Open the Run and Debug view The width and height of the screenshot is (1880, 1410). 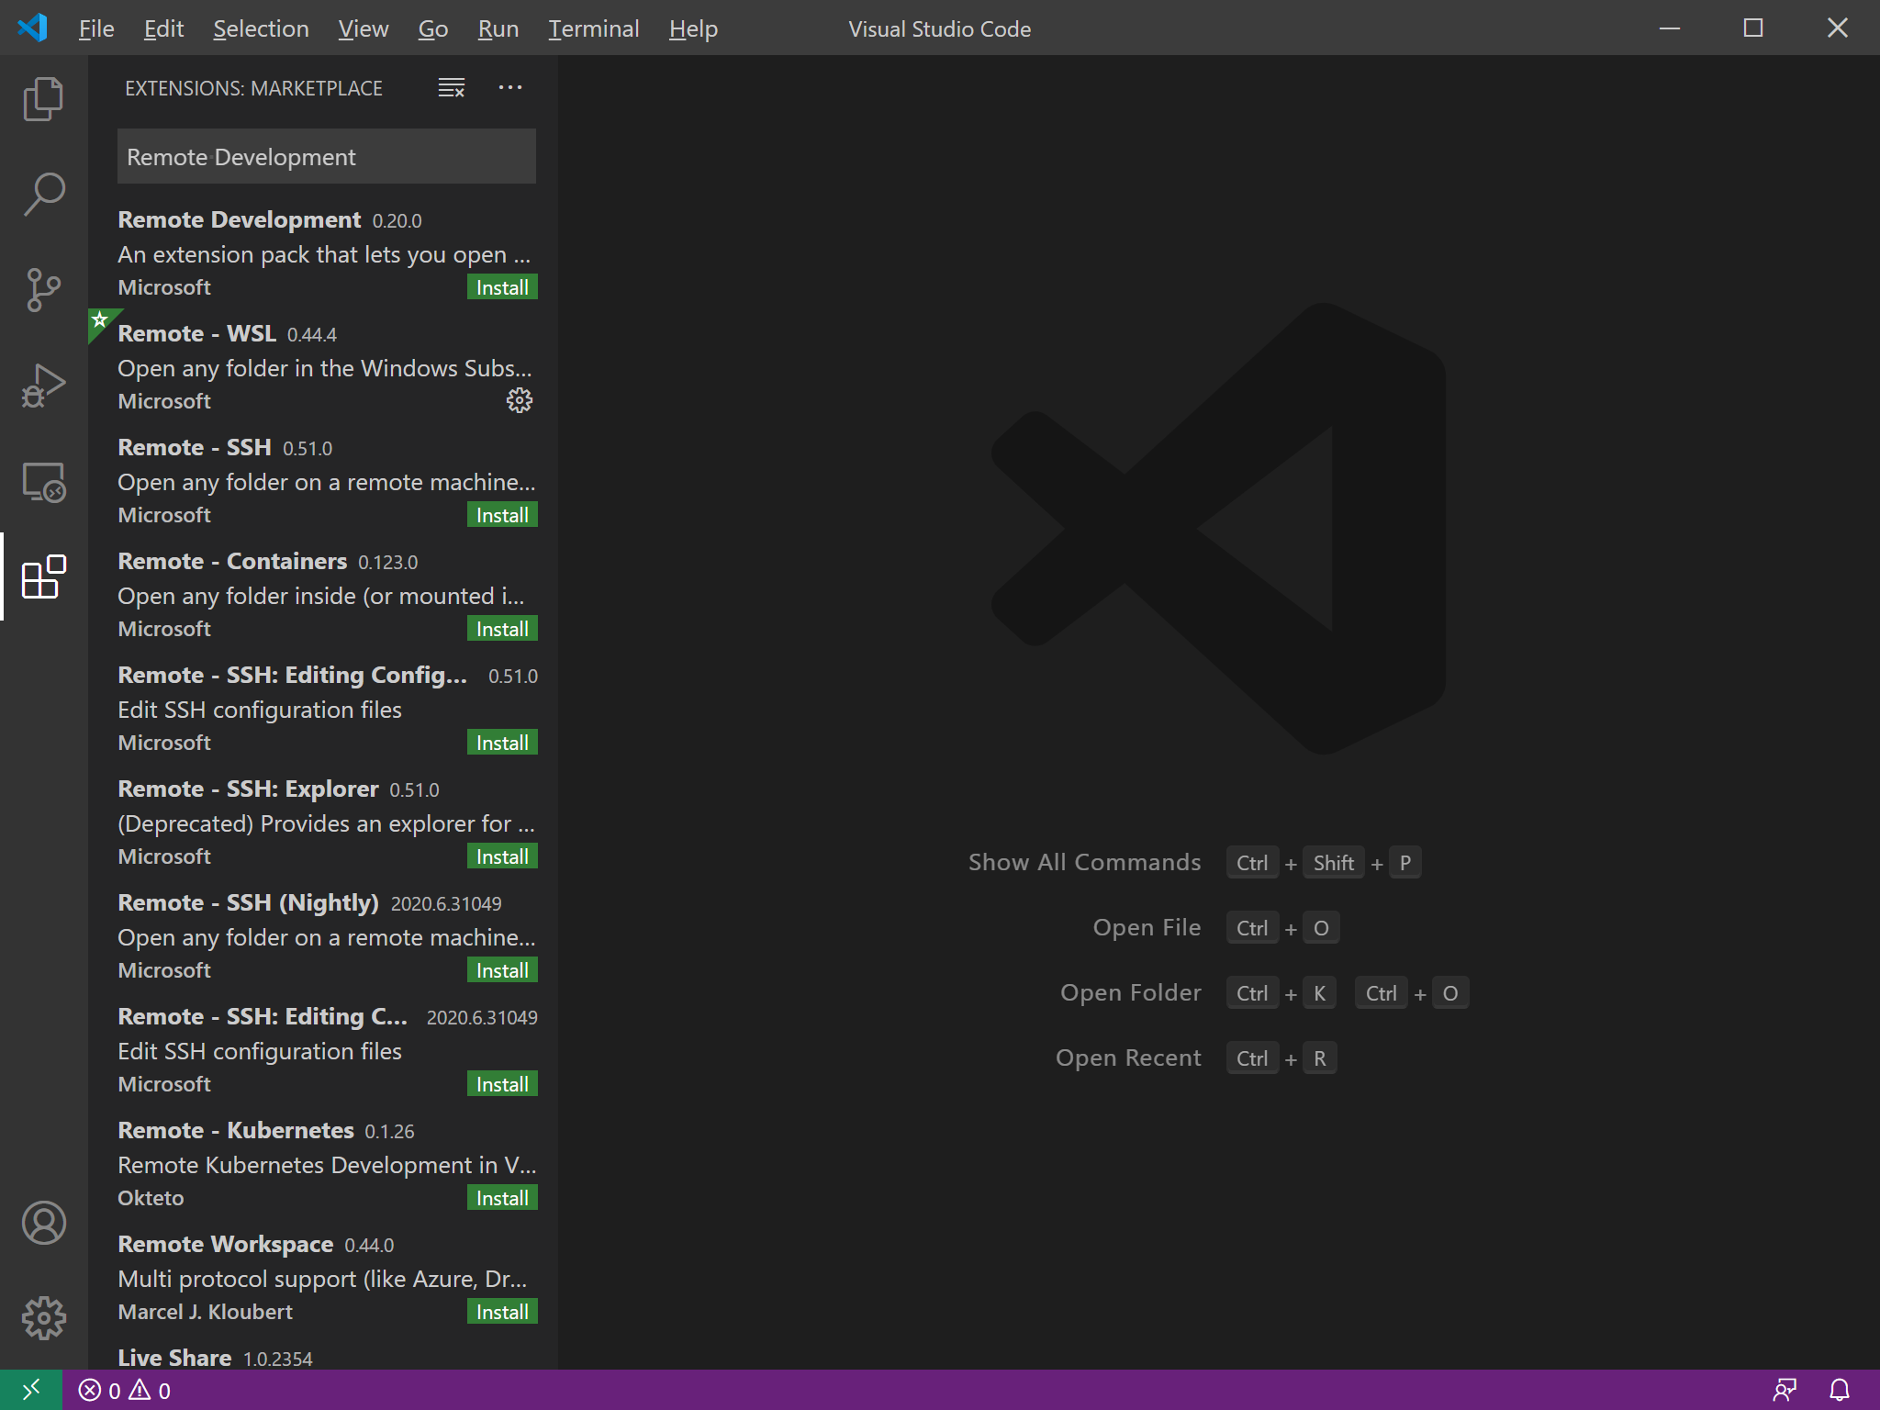[x=43, y=386]
